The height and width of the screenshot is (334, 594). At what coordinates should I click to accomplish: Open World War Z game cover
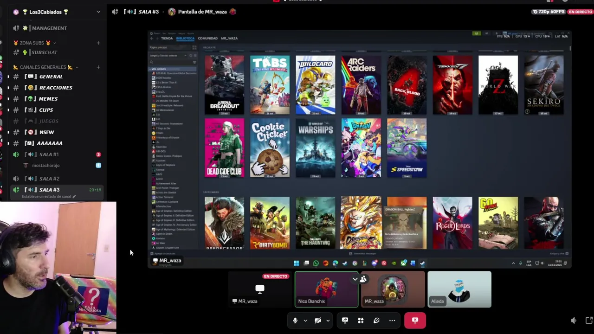498,85
